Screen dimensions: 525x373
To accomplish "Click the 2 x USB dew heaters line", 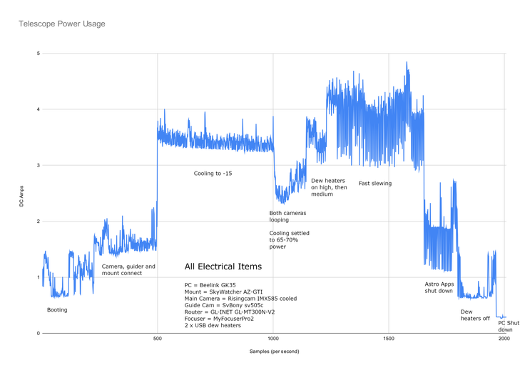I will [x=213, y=325].
